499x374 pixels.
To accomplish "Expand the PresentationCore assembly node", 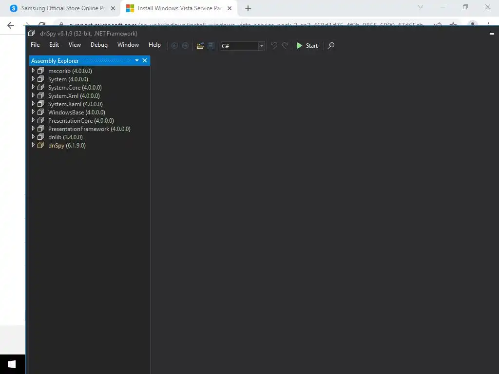I will [x=33, y=120].
